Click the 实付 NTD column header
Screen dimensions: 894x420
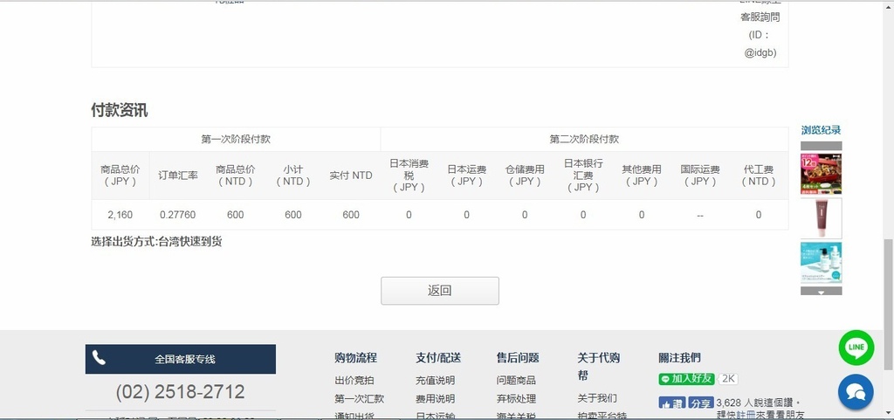pos(351,176)
